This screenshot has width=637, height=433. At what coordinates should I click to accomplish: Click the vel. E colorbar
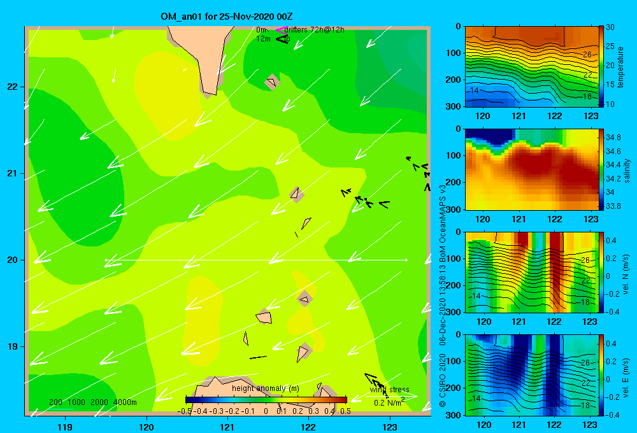(601, 375)
